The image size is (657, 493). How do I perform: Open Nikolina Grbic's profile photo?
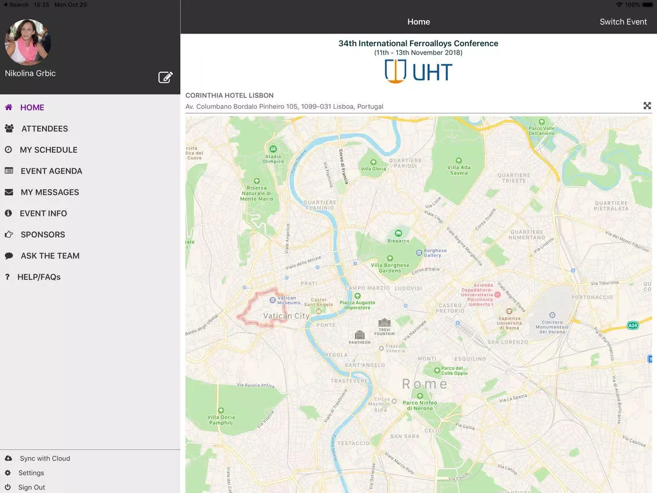(28, 42)
